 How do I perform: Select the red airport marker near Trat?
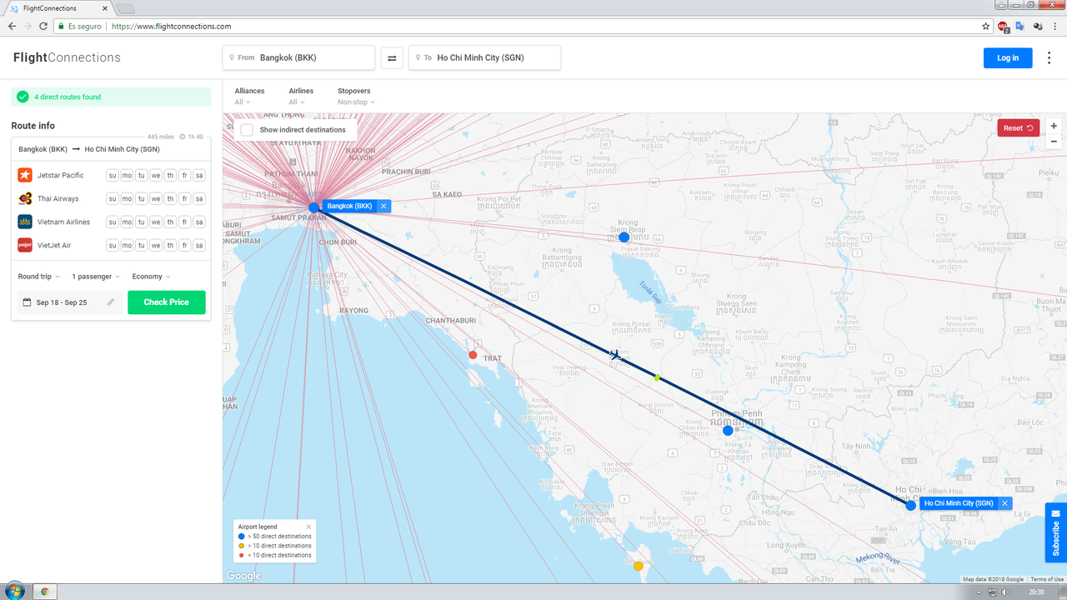pos(473,355)
